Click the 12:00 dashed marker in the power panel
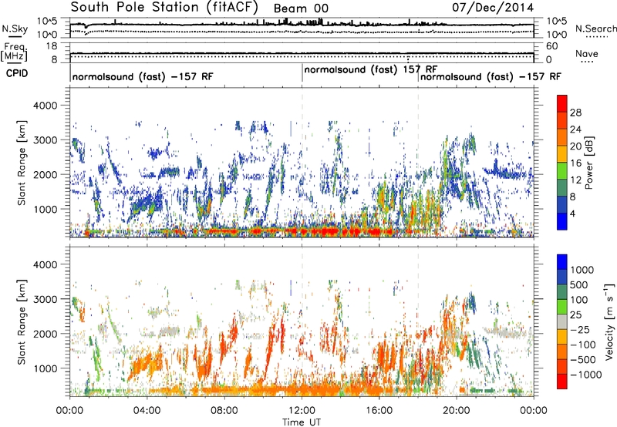Viewport: 617px width, 427px height. pos(302,162)
